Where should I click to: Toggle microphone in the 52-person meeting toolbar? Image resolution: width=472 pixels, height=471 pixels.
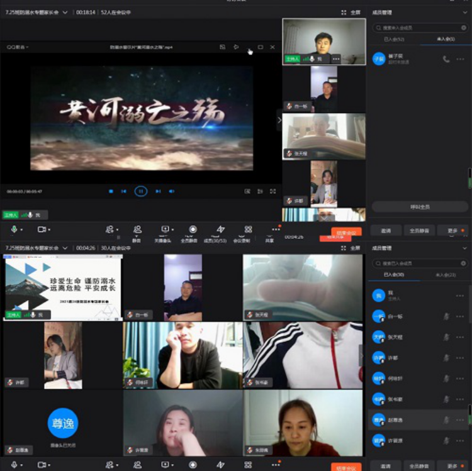point(14,230)
